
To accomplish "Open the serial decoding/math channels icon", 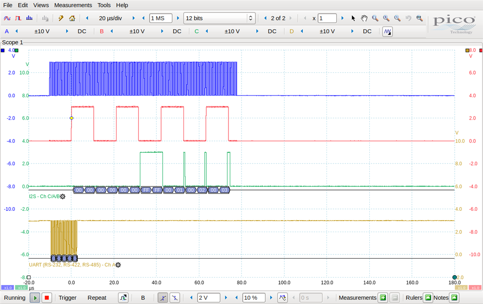I will [387, 32].
